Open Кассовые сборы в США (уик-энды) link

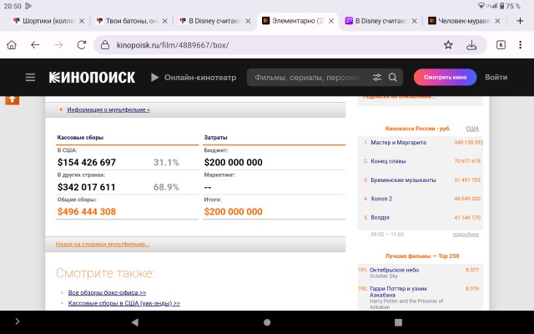point(124,303)
